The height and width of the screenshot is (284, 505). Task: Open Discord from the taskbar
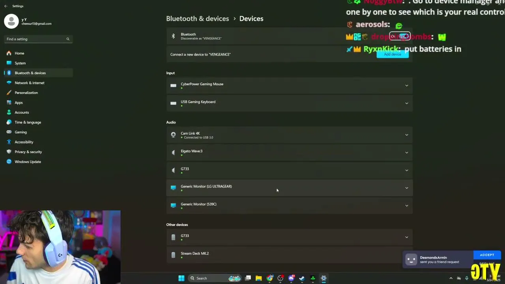(x=291, y=278)
